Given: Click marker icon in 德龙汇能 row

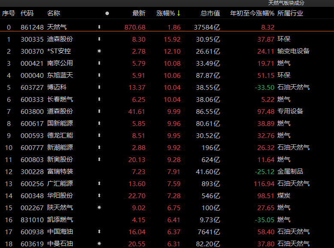Looking at the screenshot, I should coord(99,135).
